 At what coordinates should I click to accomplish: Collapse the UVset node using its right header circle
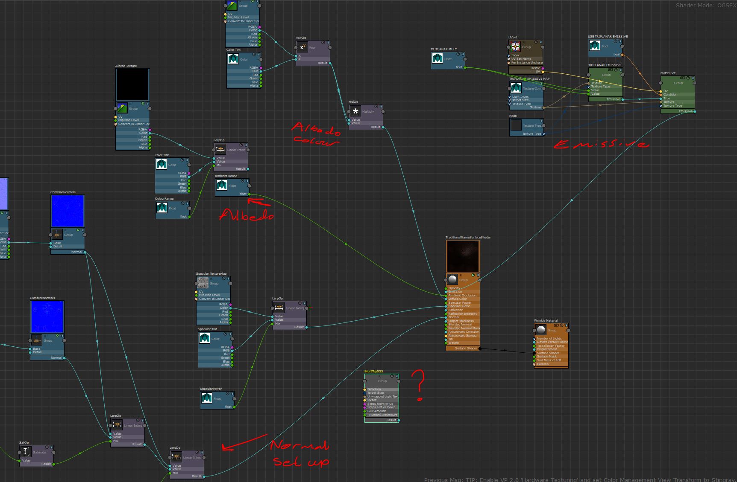tap(543, 47)
